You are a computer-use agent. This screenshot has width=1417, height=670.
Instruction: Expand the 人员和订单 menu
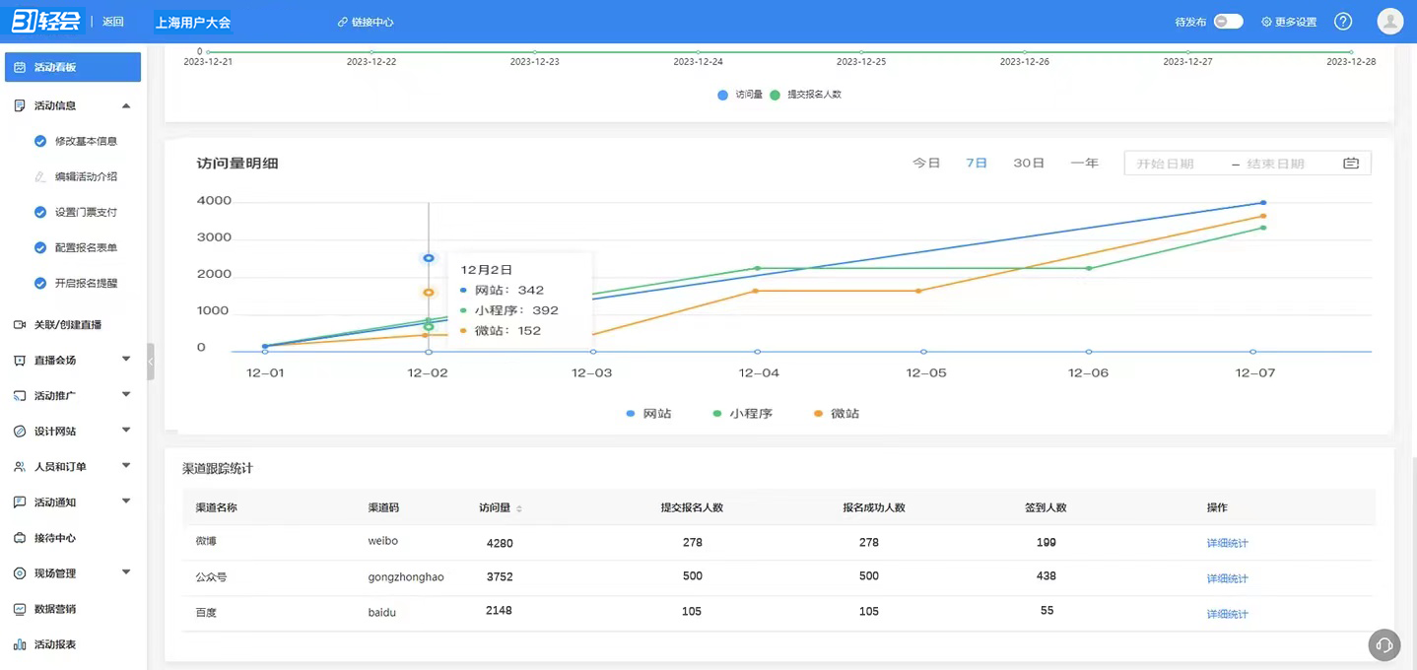[125, 466]
